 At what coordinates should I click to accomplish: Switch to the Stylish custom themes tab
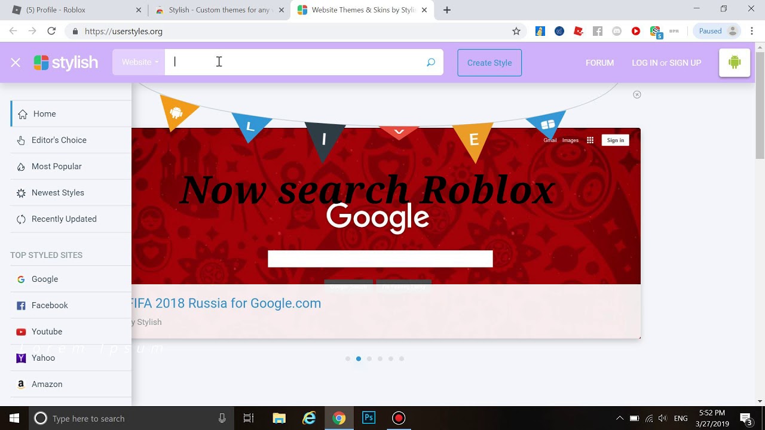pyautogui.click(x=219, y=10)
